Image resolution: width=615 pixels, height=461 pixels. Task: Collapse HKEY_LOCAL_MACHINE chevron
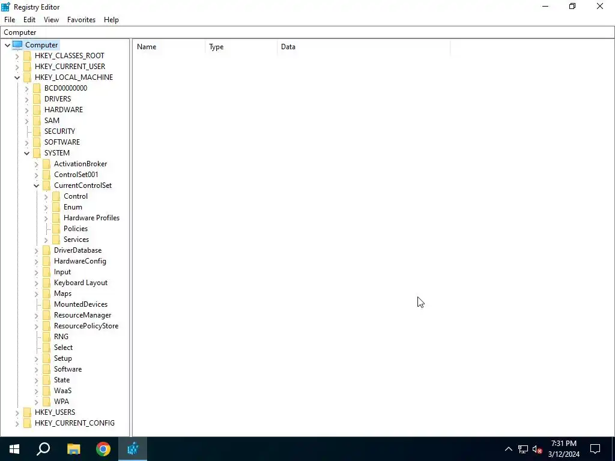point(17,77)
